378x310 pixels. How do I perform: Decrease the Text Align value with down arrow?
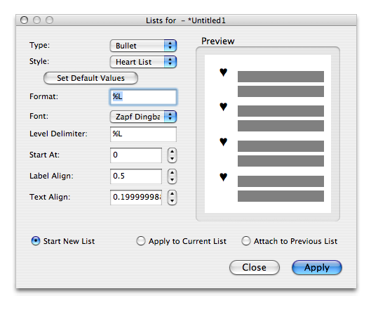(172, 201)
